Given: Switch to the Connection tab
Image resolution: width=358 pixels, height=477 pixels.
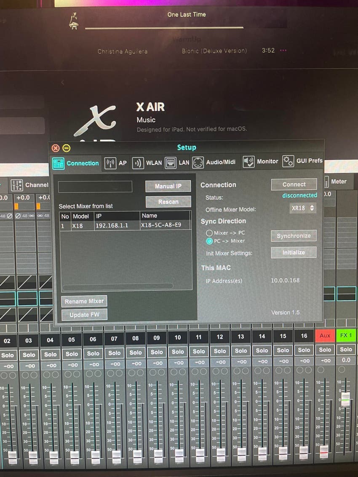Looking at the screenshot, I should 76,163.
